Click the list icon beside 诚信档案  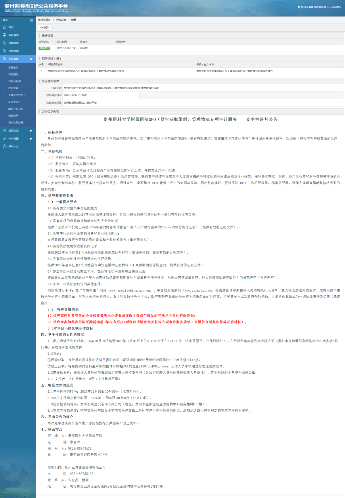click(x=5, y=130)
